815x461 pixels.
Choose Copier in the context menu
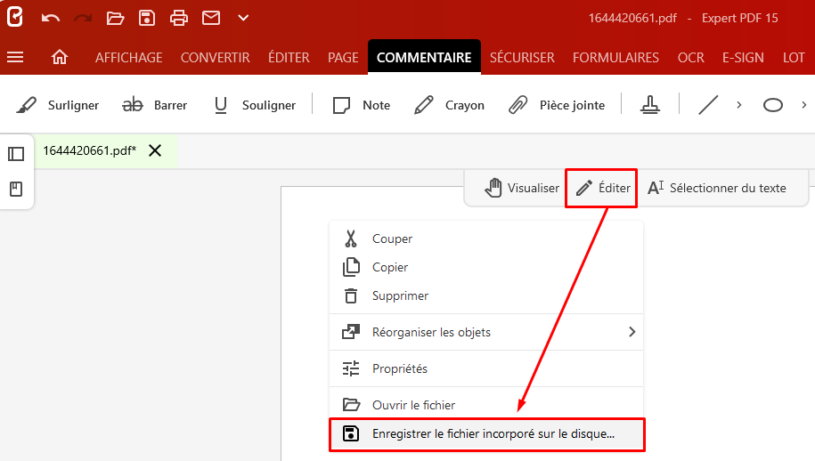click(486, 267)
